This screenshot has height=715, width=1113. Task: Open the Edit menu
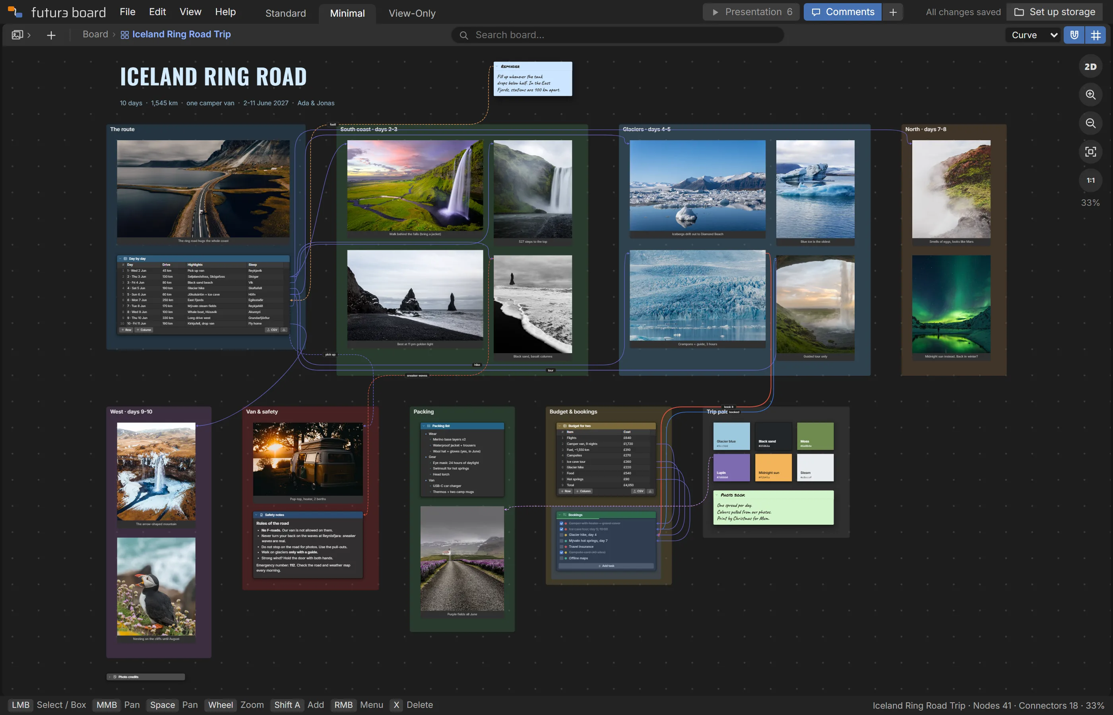157,12
